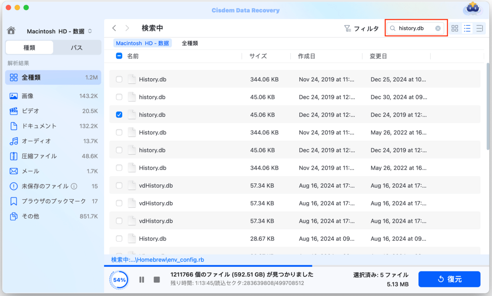This screenshot has height=296, width=492.
Task: Sort by 作成日 column header
Action: 307,56
